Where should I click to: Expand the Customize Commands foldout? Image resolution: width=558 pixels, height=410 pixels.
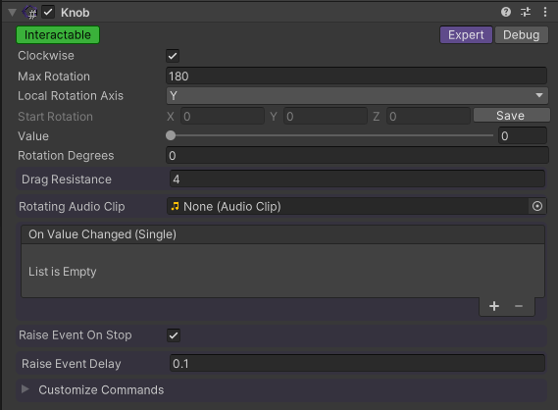coord(25,389)
